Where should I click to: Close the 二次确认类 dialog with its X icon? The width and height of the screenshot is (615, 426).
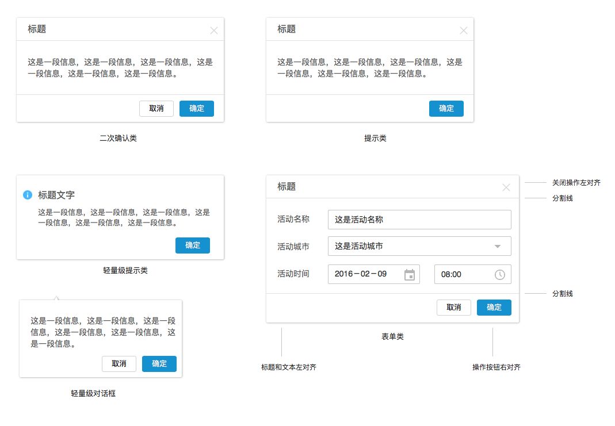pyautogui.click(x=214, y=30)
